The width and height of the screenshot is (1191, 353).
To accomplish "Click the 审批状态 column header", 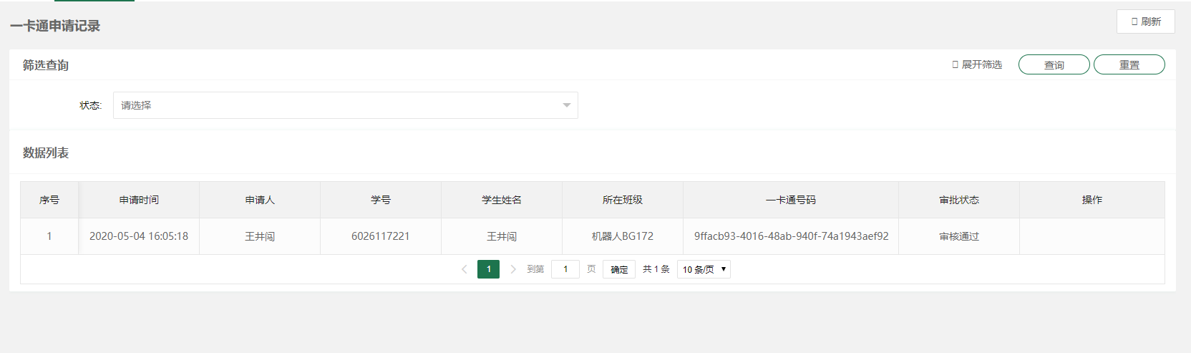I will [958, 200].
